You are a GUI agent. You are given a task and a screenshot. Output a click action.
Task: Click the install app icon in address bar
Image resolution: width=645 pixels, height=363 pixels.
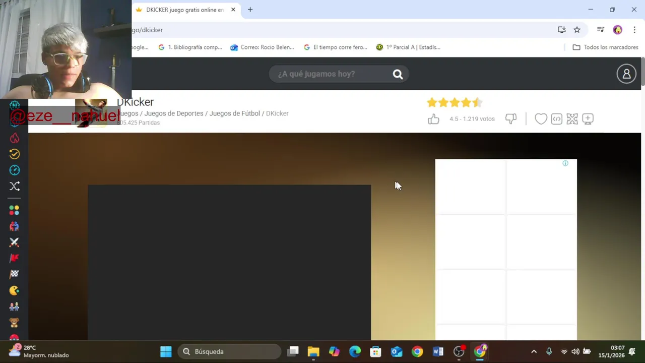(x=562, y=30)
